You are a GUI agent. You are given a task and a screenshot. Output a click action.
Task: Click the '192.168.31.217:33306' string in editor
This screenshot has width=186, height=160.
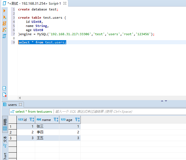70,34
